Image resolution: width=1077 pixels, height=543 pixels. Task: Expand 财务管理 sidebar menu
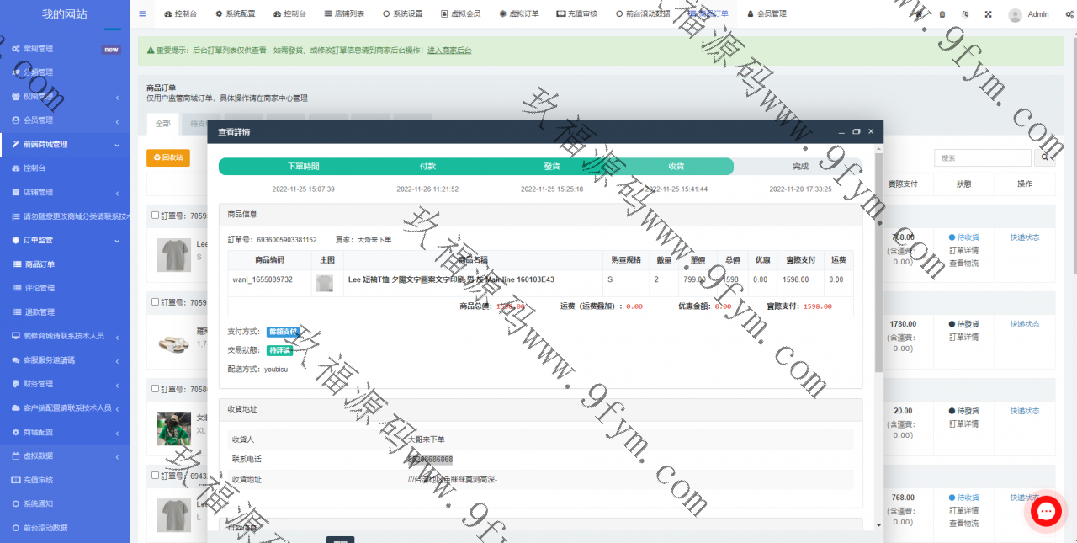pos(65,384)
